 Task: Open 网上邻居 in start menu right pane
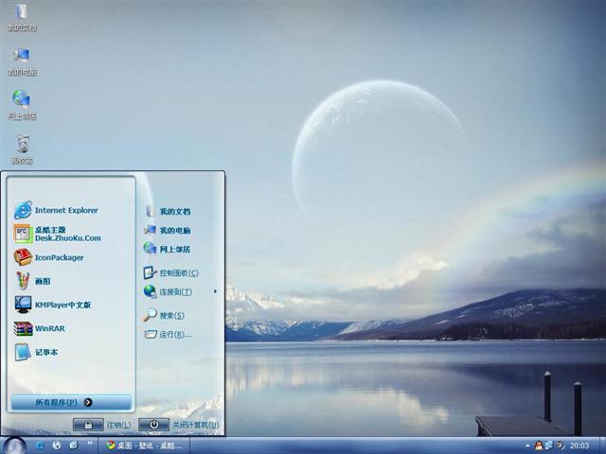[x=168, y=249]
